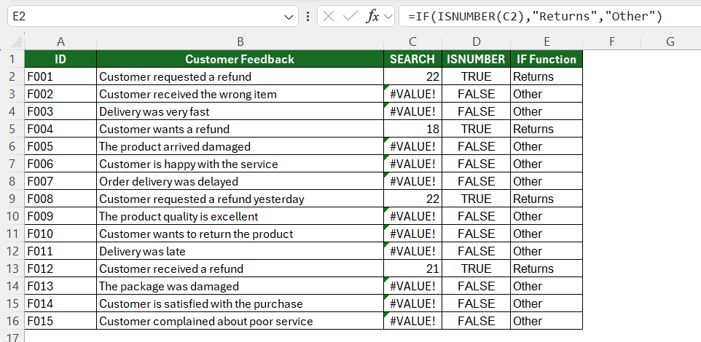
Task: Select cell 'Customer is satisfied with the purchase'
Action: [240, 303]
